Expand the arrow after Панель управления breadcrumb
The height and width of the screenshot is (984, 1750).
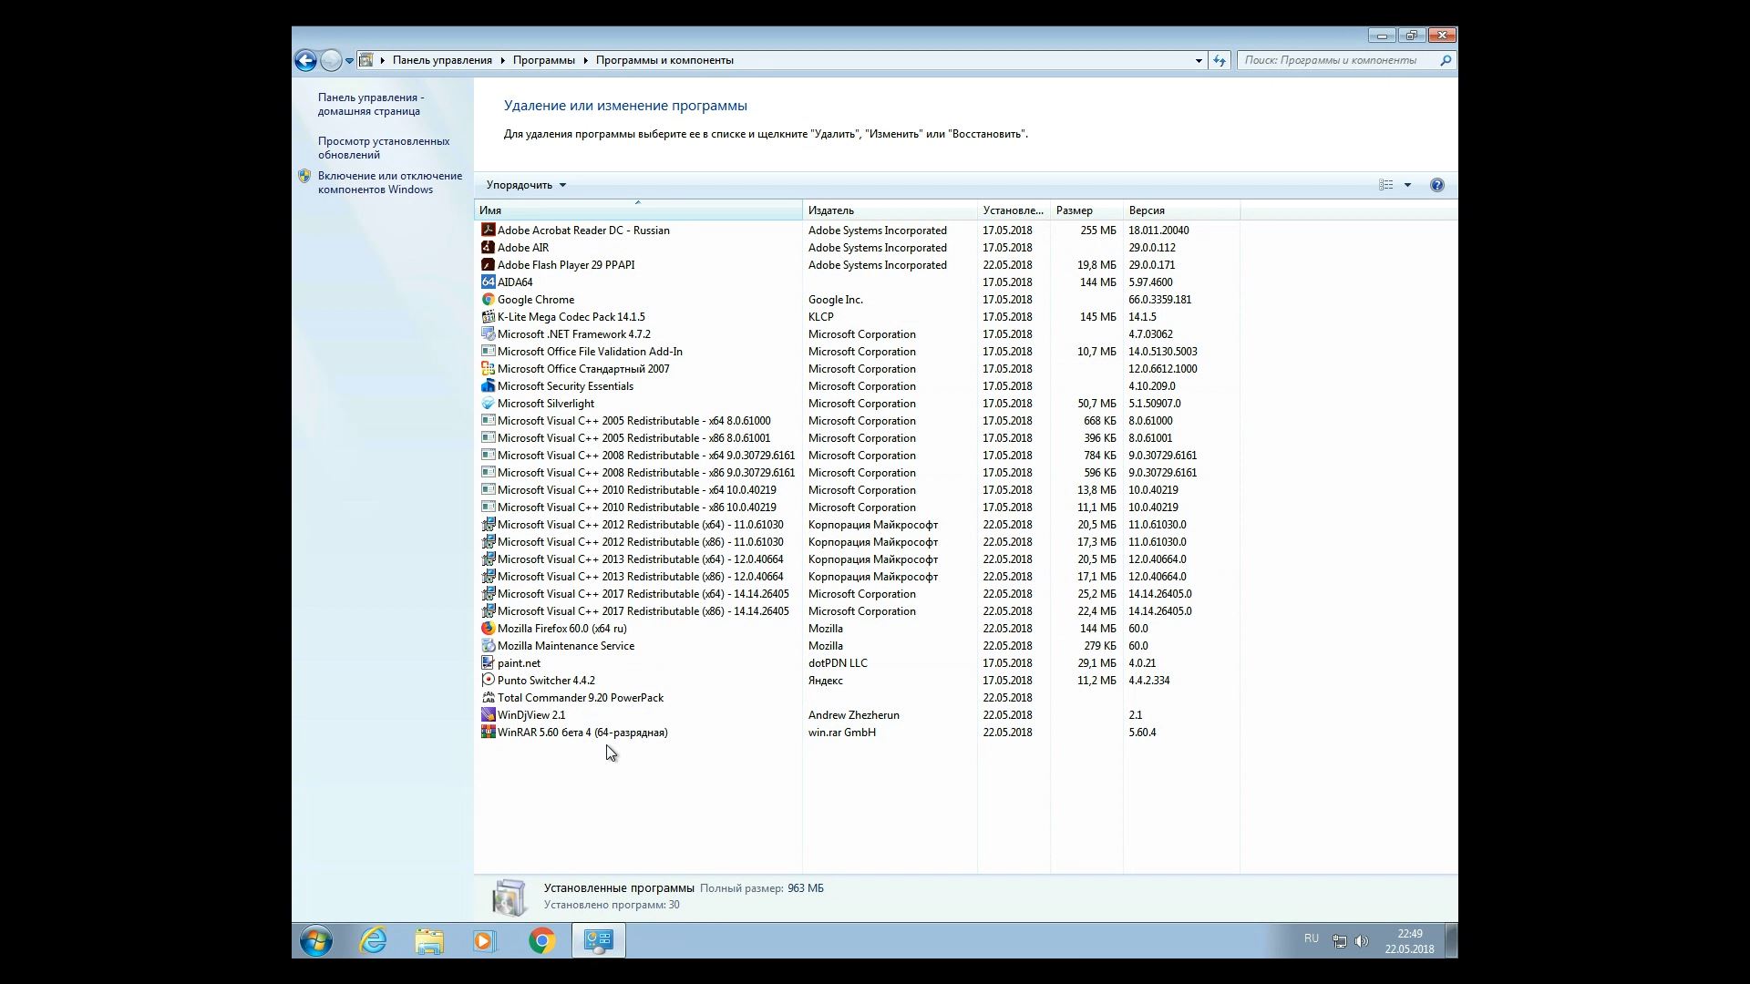tap(502, 60)
